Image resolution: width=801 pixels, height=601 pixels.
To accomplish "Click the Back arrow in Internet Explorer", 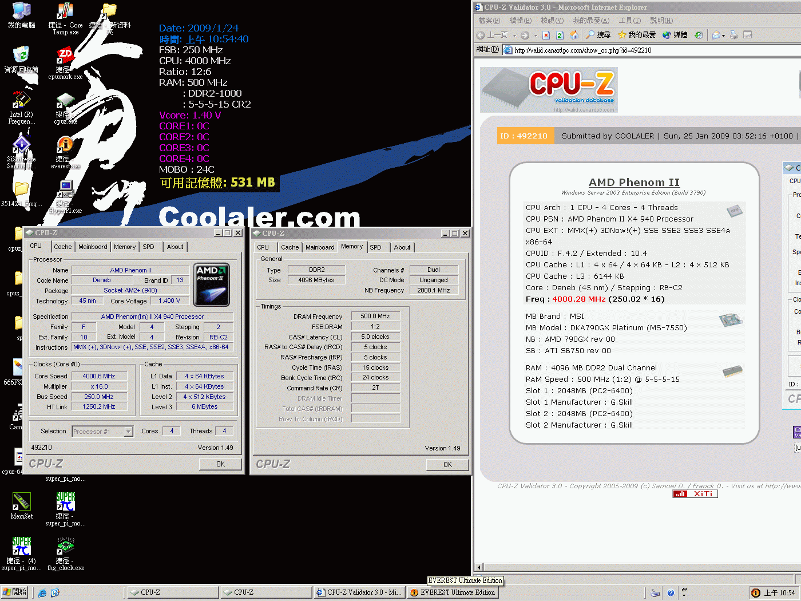I will pos(481,35).
